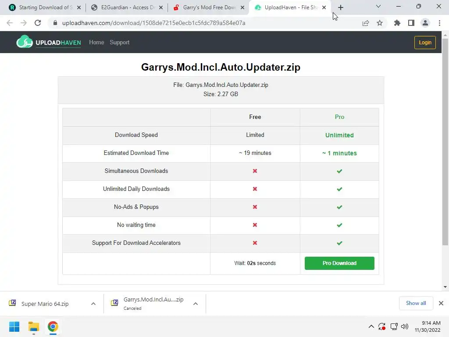Image resolution: width=449 pixels, height=337 pixels.
Task: Click the ~ 1 minutes cell
Action: coord(339,153)
